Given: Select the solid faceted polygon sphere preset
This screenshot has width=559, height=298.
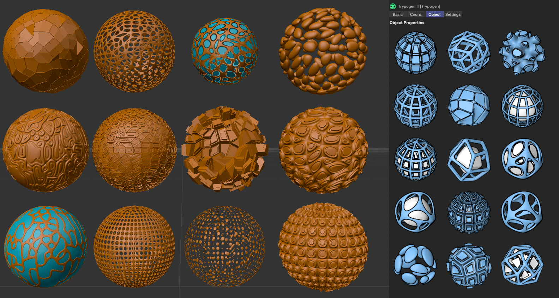Looking at the screenshot, I should 469,105.
